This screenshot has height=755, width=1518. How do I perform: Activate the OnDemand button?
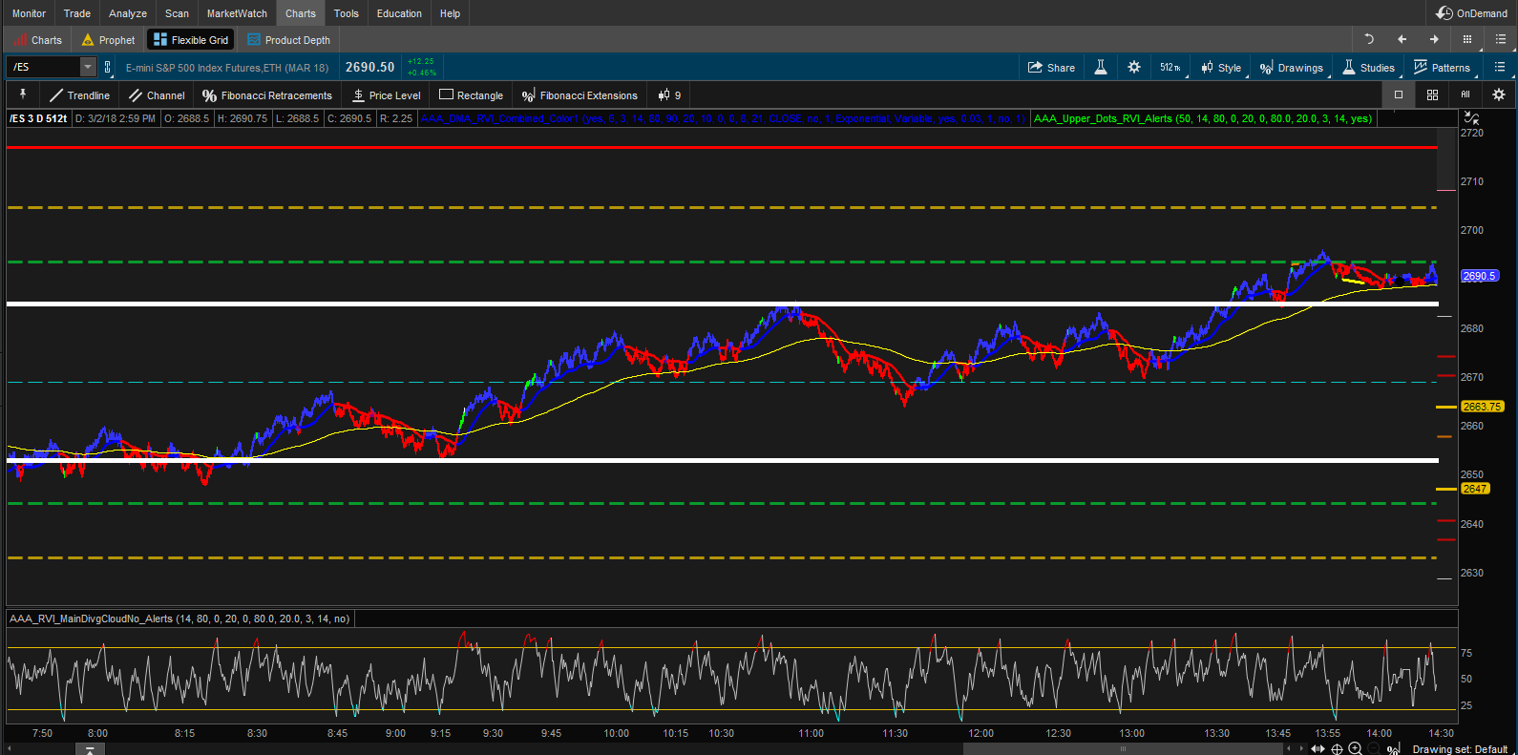pos(1471,13)
